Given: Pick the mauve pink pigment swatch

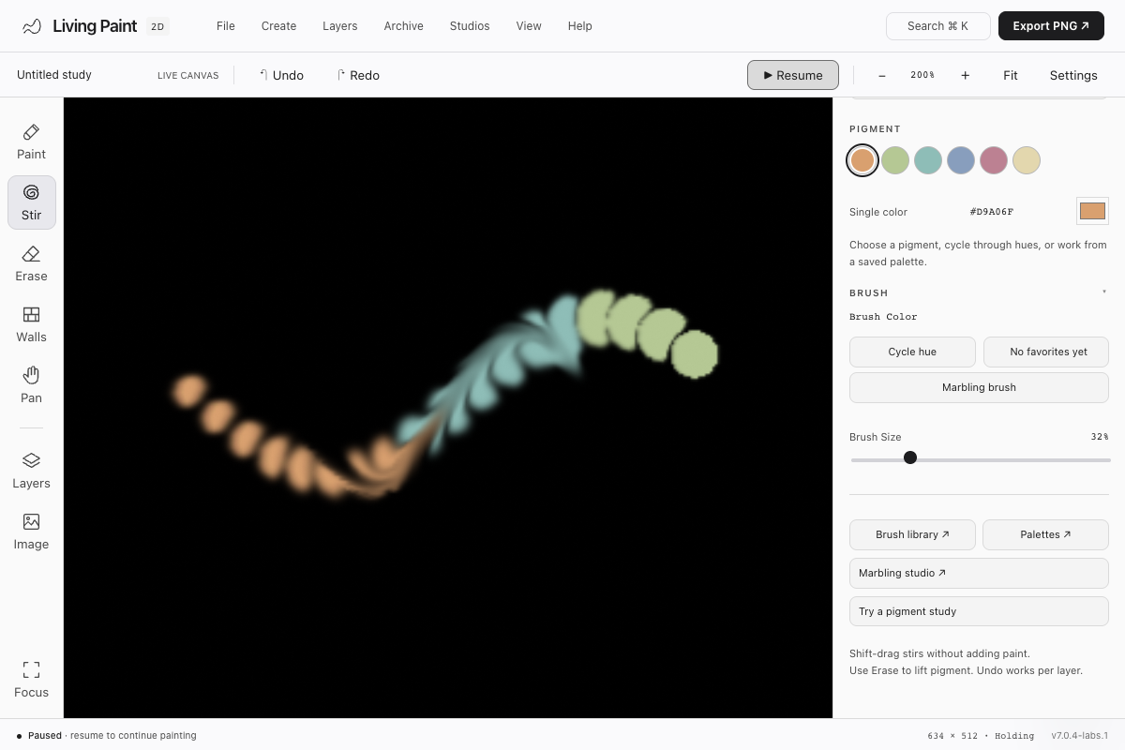Looking at the screenshot, I should (994, 160).
